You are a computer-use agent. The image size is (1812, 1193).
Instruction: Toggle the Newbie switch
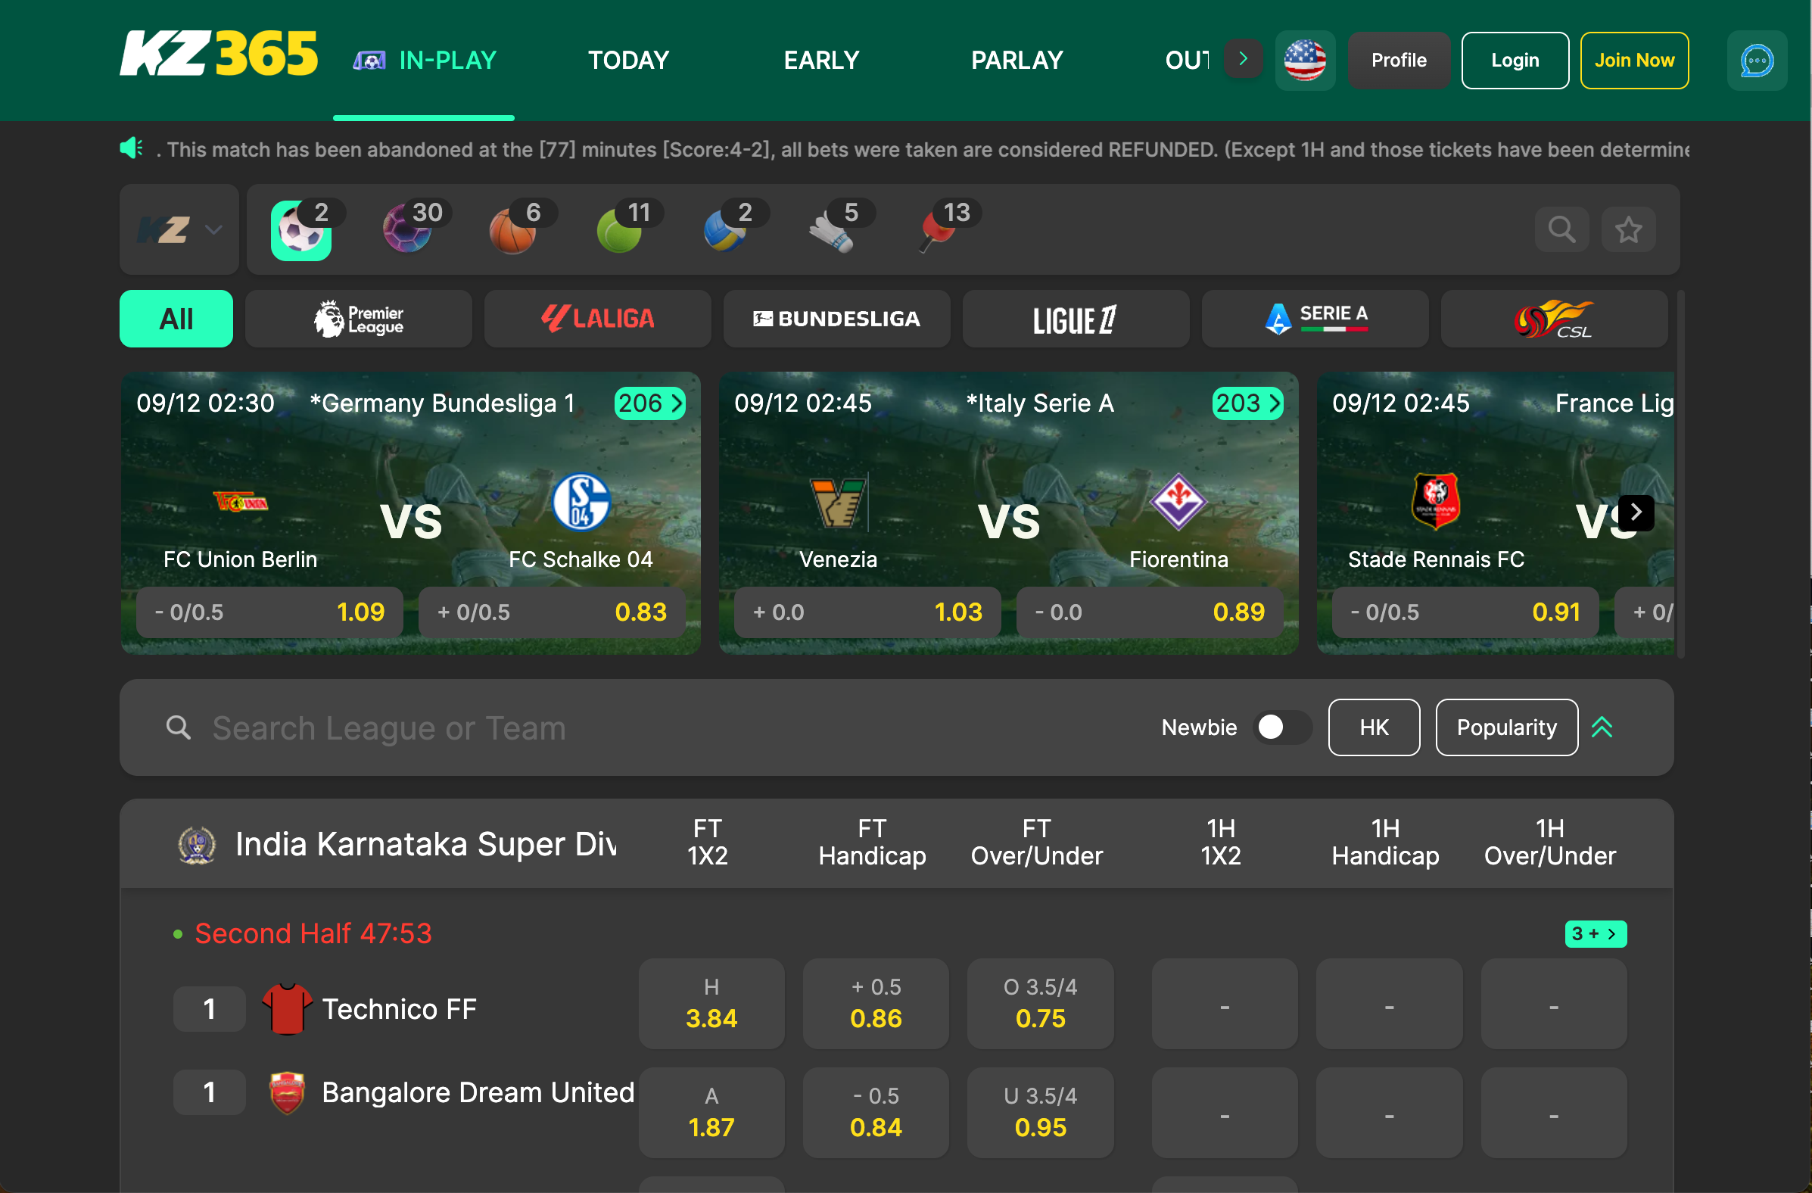tap(1283, 727)
